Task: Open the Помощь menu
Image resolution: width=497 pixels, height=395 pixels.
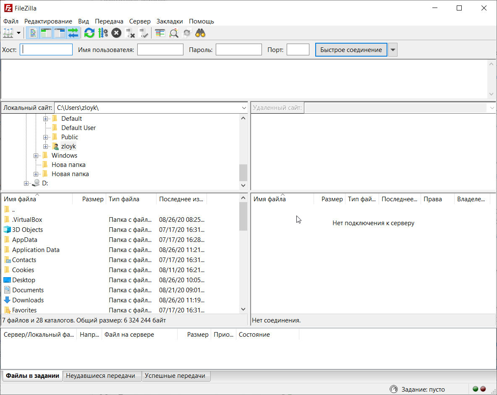Action: tap(201, 21)
